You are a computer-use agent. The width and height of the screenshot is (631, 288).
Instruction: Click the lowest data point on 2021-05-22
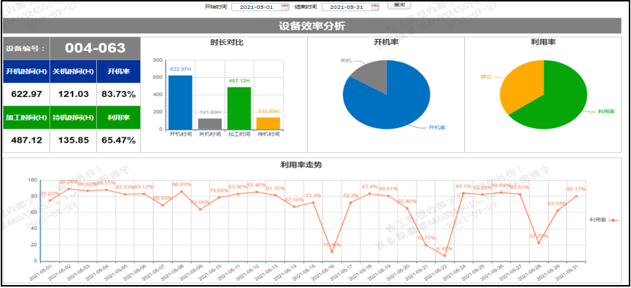(444, 256)
